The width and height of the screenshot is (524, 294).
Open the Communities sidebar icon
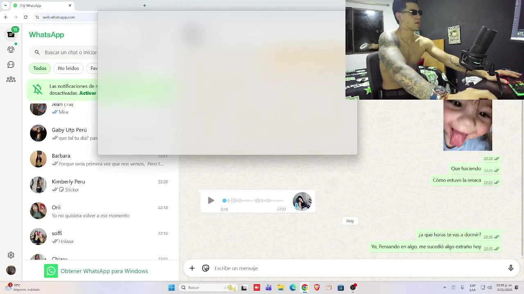(x=11, y=80)
